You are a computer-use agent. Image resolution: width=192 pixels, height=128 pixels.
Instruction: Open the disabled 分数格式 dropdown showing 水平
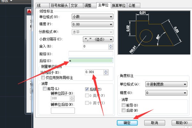coord(92,32)
